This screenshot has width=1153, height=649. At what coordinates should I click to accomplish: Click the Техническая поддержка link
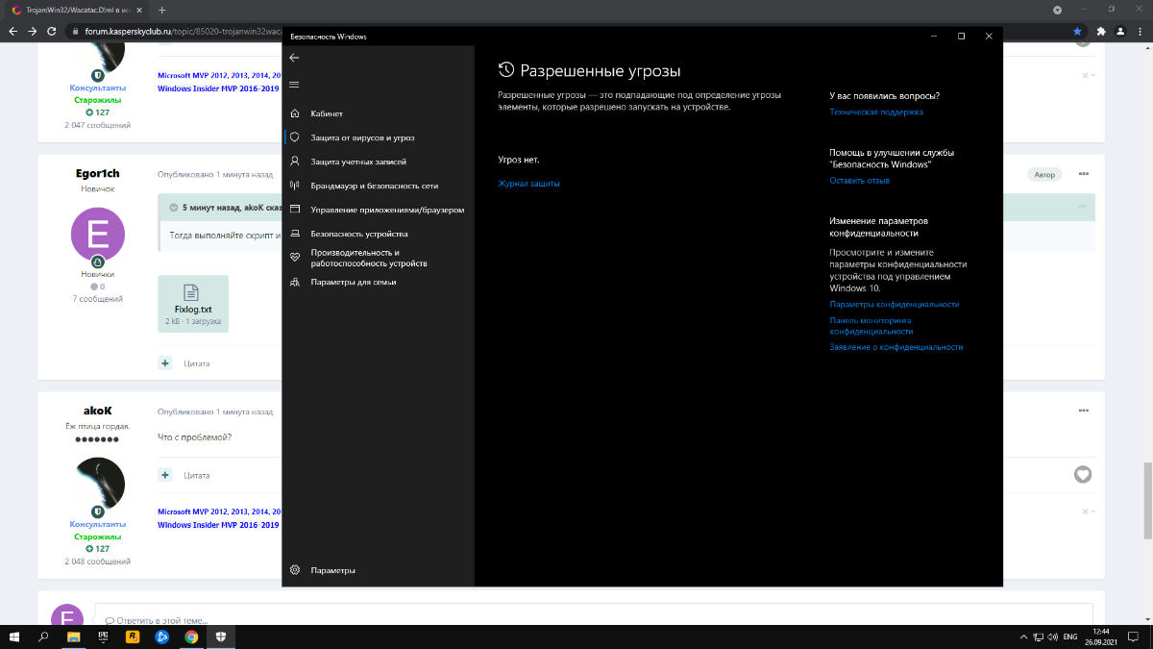click(875, 112)
